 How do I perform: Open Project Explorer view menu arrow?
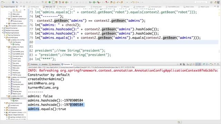point(24,10)
